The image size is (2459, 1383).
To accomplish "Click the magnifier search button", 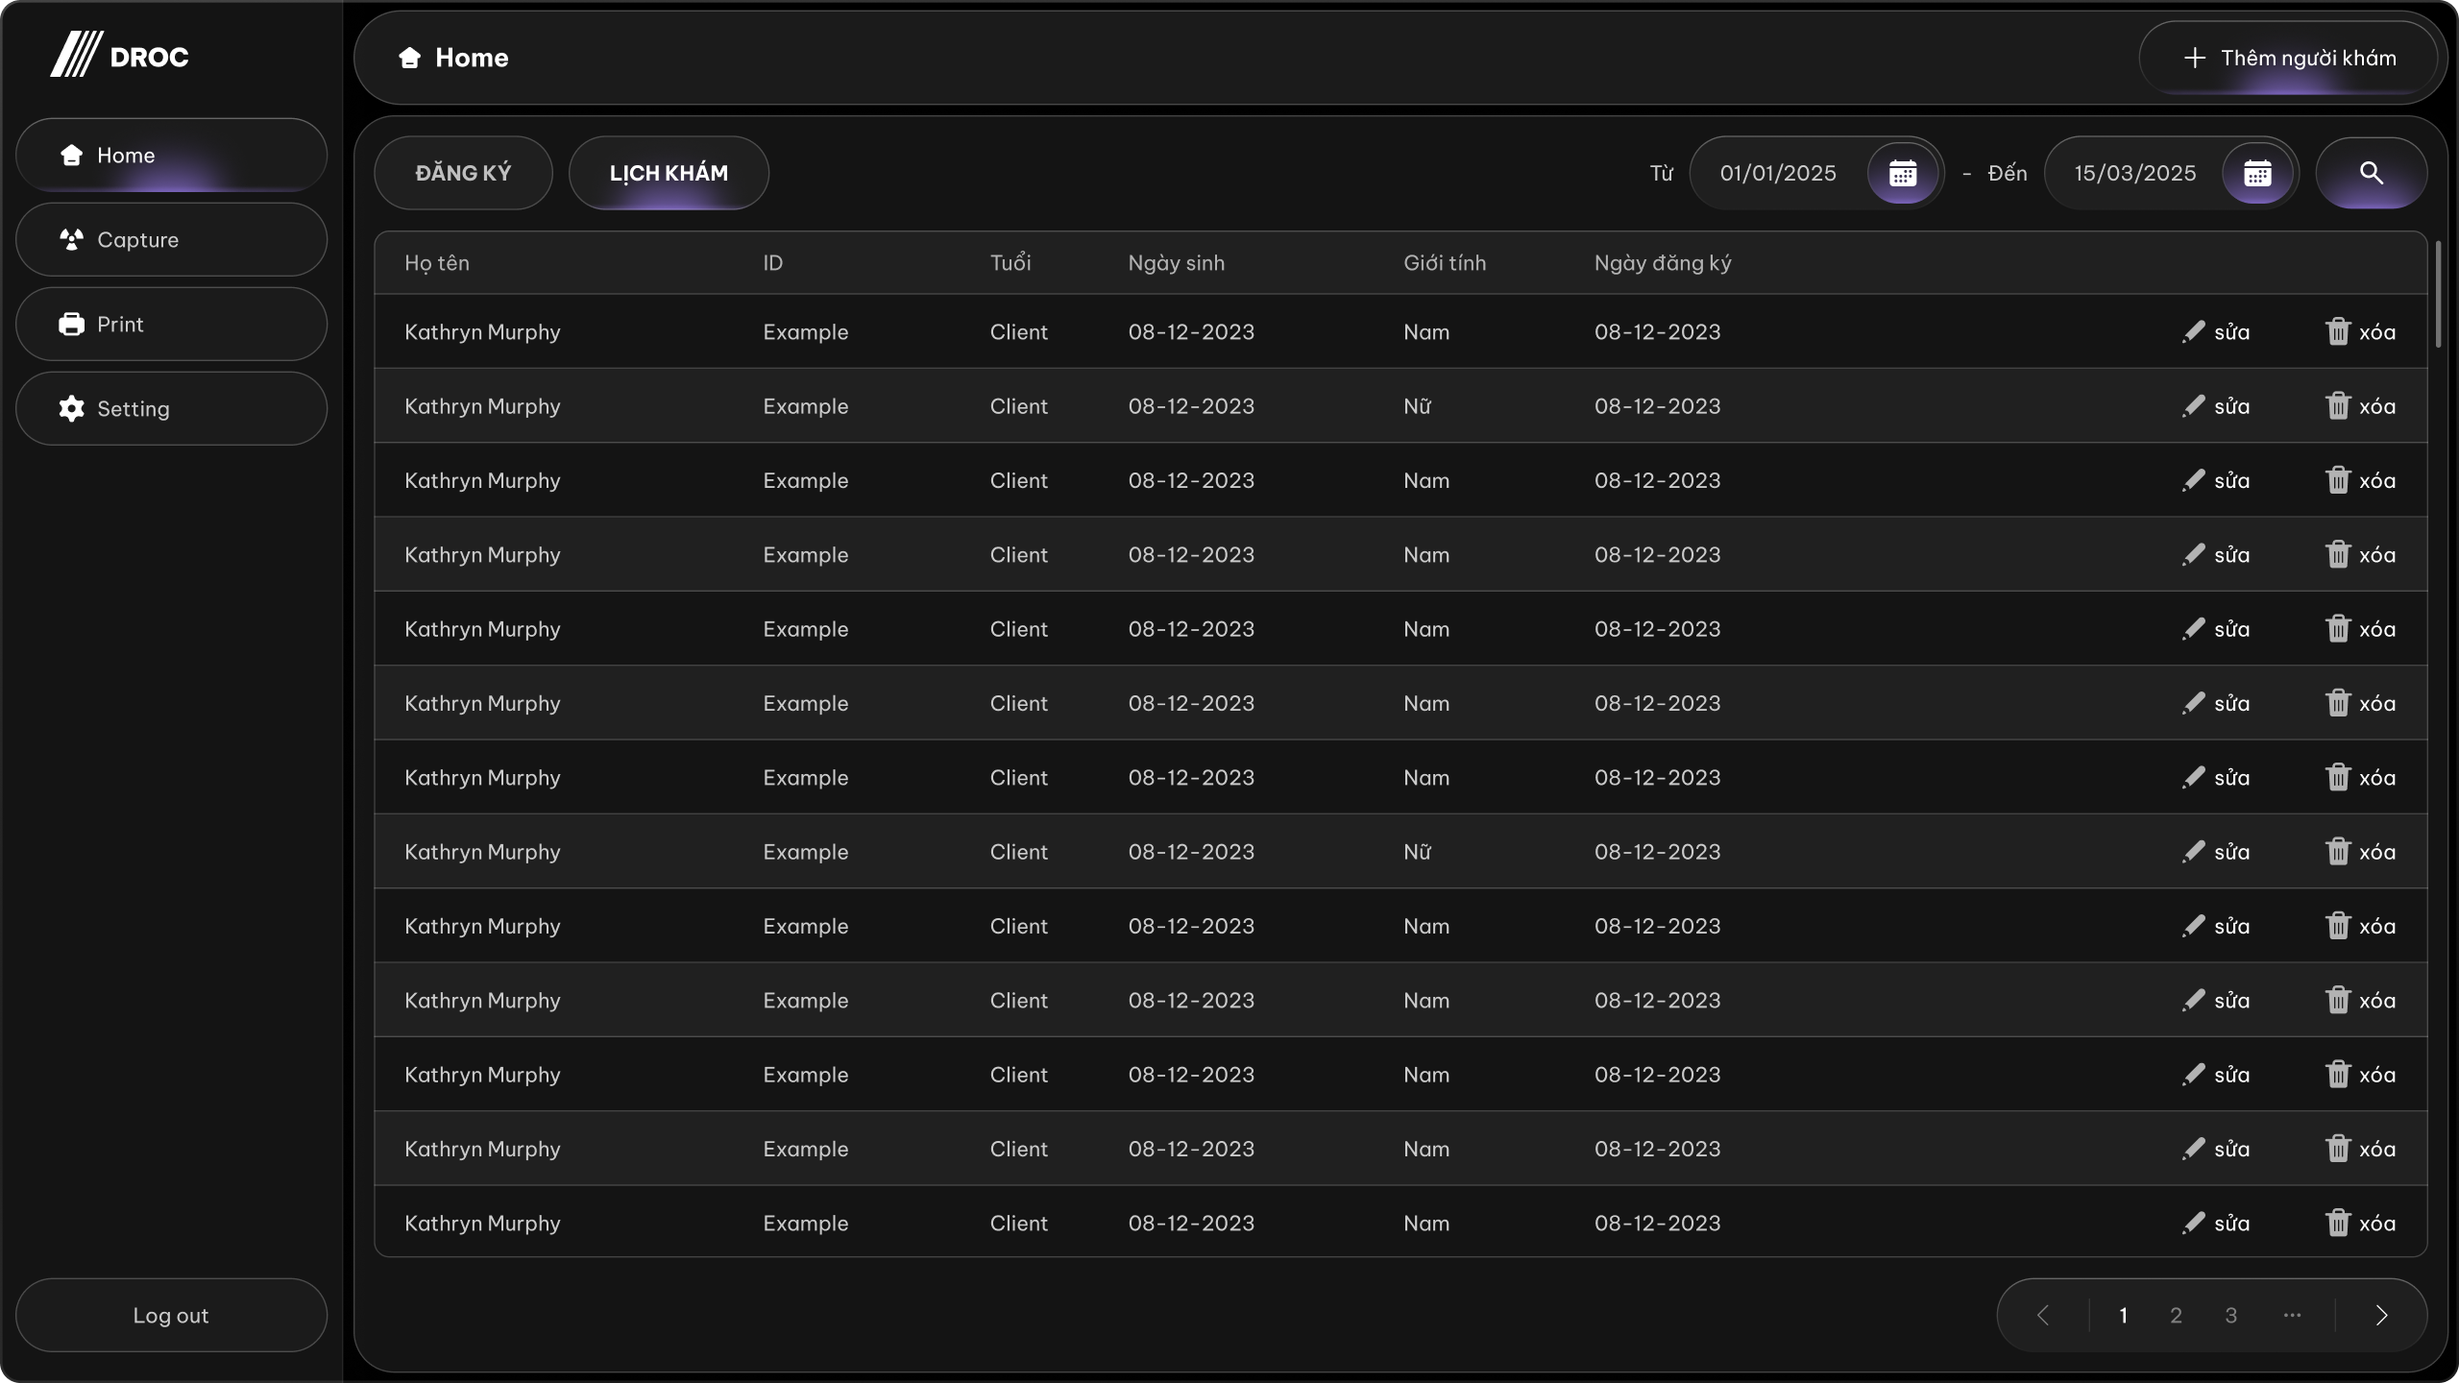I will point(2371,173).
